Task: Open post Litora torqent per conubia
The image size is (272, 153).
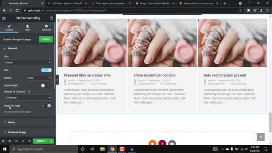Action: click(x=154, y=75)
